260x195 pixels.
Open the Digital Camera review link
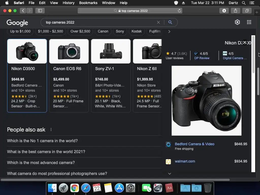tap(235, 58)
